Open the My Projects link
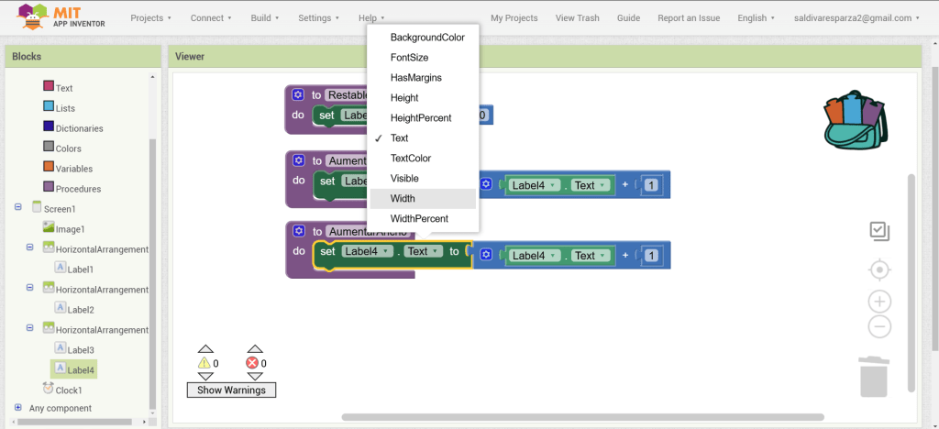Image resolution: width=939 pixels, height=429 pixels. [x=514, y=17]
